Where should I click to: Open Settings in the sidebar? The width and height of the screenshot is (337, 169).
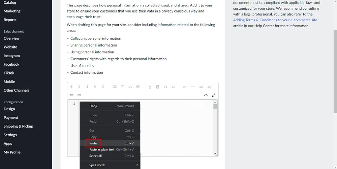coord(10,135)
